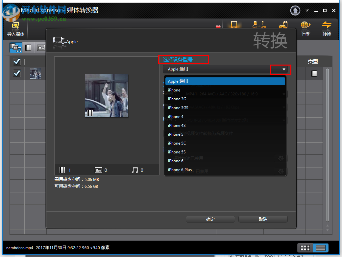Confirm settings with the 确定 button
Screen dimensions: 342x257
[210, 219]
